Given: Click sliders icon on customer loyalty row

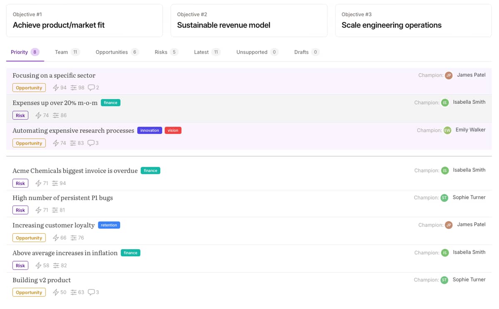Looking at the screenshot, I should 74,238.
